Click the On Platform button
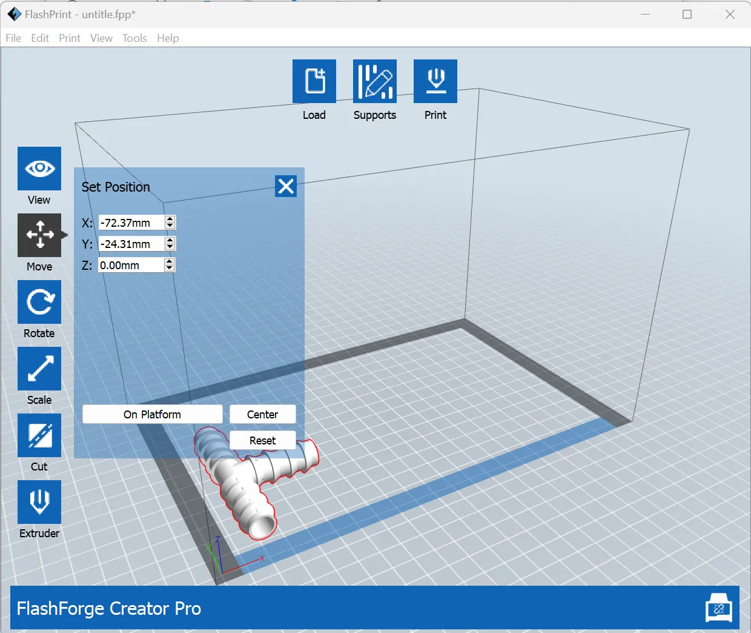Image resolution: width=751 pixels, height=633 pixels. [153, 415]
